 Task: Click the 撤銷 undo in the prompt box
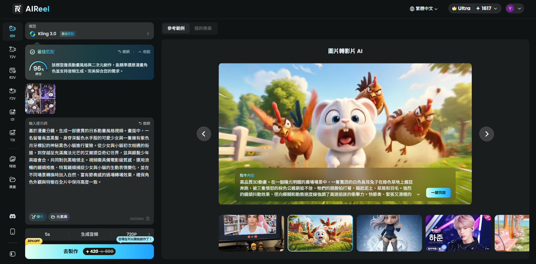click(144, 123)
